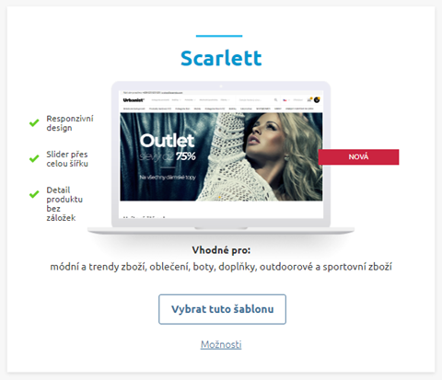
Task: Click the search field in the preview header
Action: 258,100
